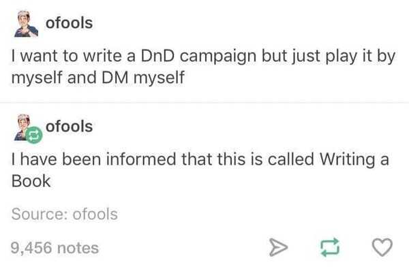
Task: Select the DnD campaign post text
Action: tap(203, 67)
